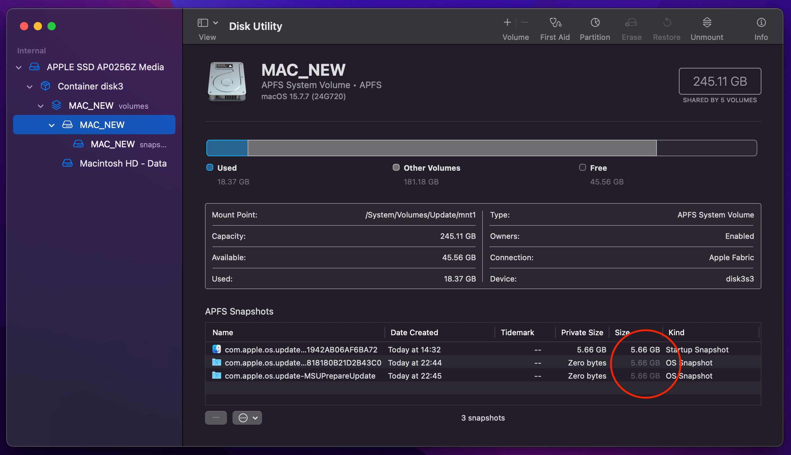Click the selected MAC_NEW volume drive icon
The width and height of the screenshot is (791, 455).
coord(67,125)
